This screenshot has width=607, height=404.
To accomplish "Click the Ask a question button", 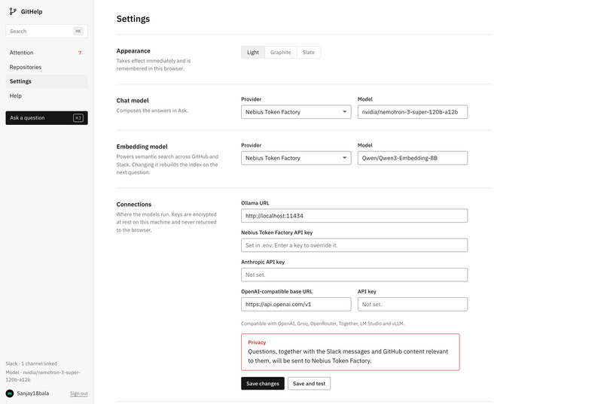I will pos(47,118).
